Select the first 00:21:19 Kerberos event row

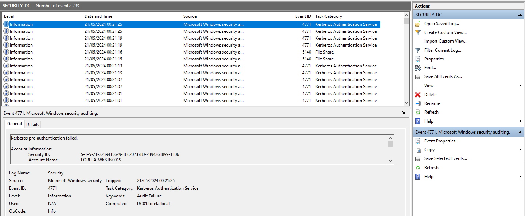tap(191, 38)
